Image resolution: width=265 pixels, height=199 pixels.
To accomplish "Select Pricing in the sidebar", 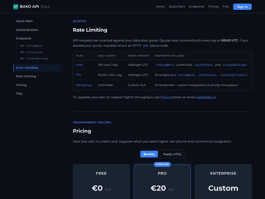I will pos(21,85).
